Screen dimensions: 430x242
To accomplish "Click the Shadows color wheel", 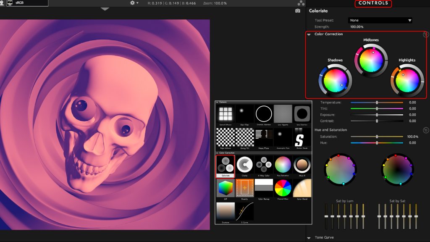I will tap(335, 80).
